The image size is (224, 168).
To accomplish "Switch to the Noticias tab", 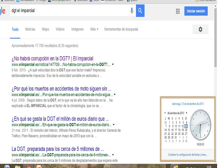I will pyautogui.click(x=30, y=29).
